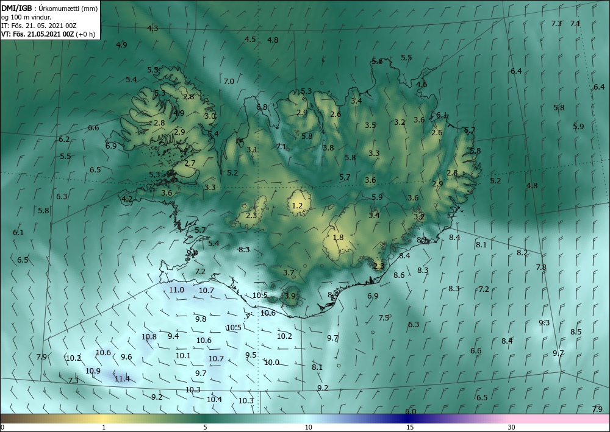Click the 3.1 value in northwest Iceland
This screenshot has width=610, height=432.
[252, 149]
